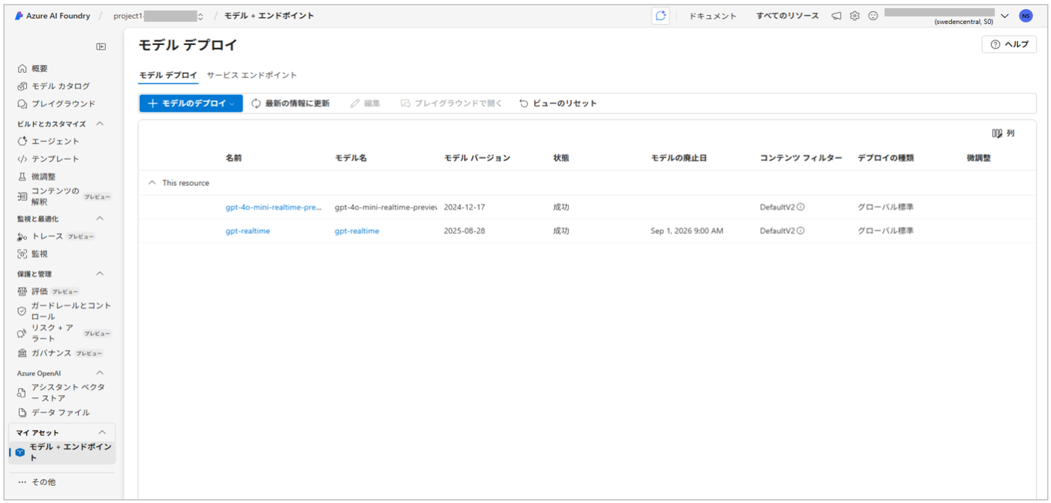This screenshot has width=1051, height=503.
Task: Click version cell 2024-12-17
Action: (x=465, y=207)
